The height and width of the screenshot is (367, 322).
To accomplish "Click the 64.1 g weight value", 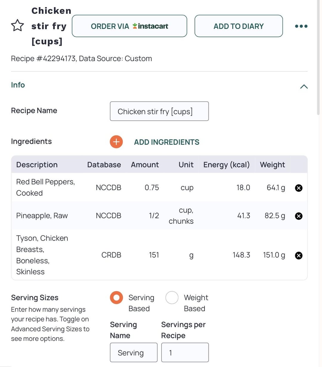I will (276, 188).
